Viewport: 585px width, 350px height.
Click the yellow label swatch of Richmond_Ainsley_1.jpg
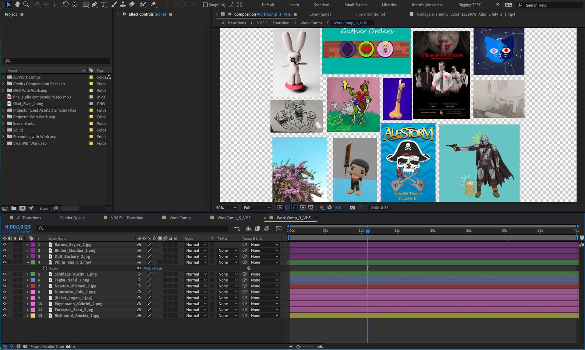33,316
